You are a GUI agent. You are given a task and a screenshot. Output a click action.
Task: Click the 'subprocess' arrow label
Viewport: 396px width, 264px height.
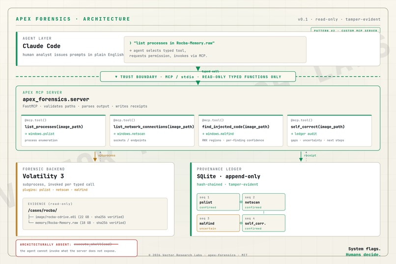pyautogui.click(x=107, y=155)
